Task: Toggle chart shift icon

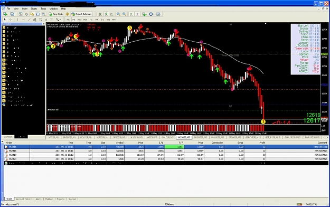Action: coord(137,14)
